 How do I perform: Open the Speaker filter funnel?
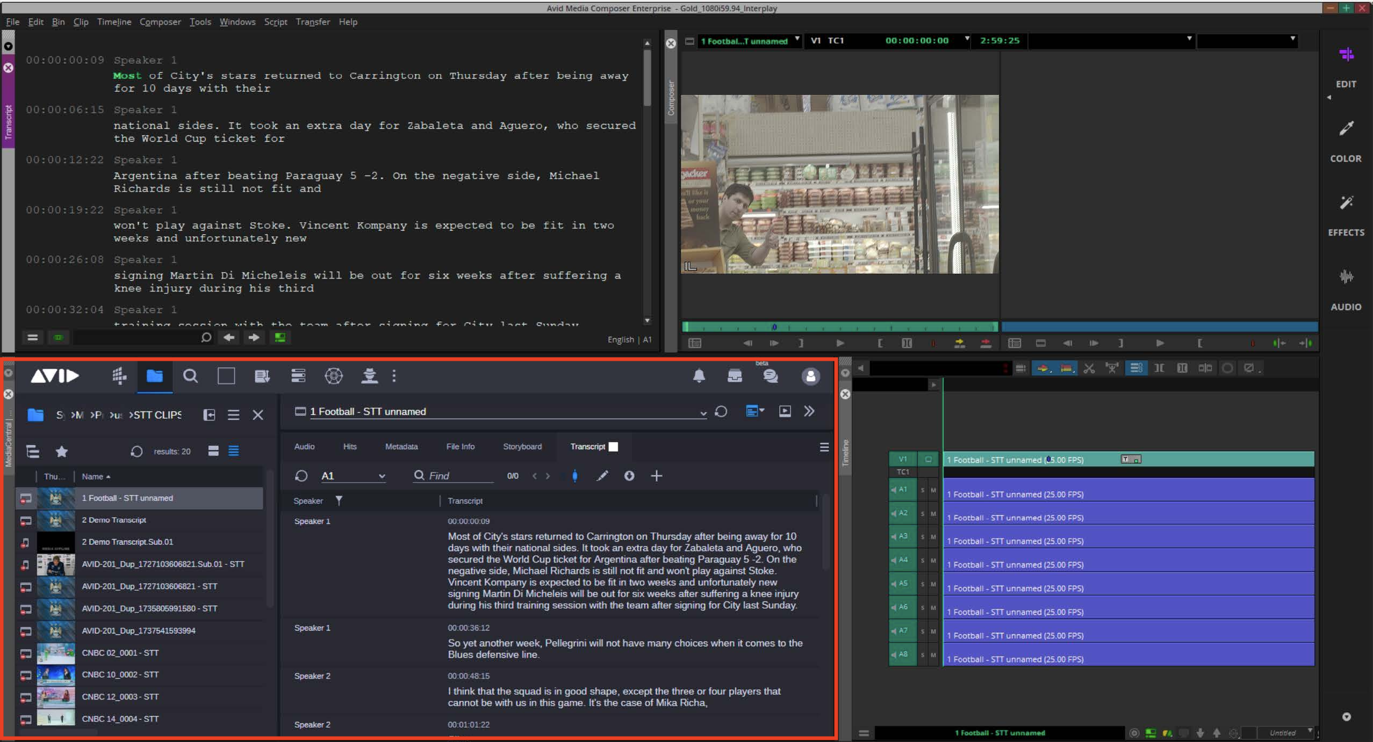pyautogui.click(x=339, y=500)
